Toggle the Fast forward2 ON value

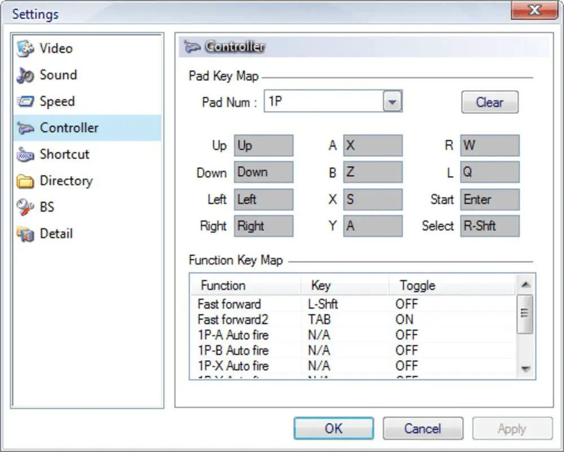pyautogui.click(x=404, y=320)
